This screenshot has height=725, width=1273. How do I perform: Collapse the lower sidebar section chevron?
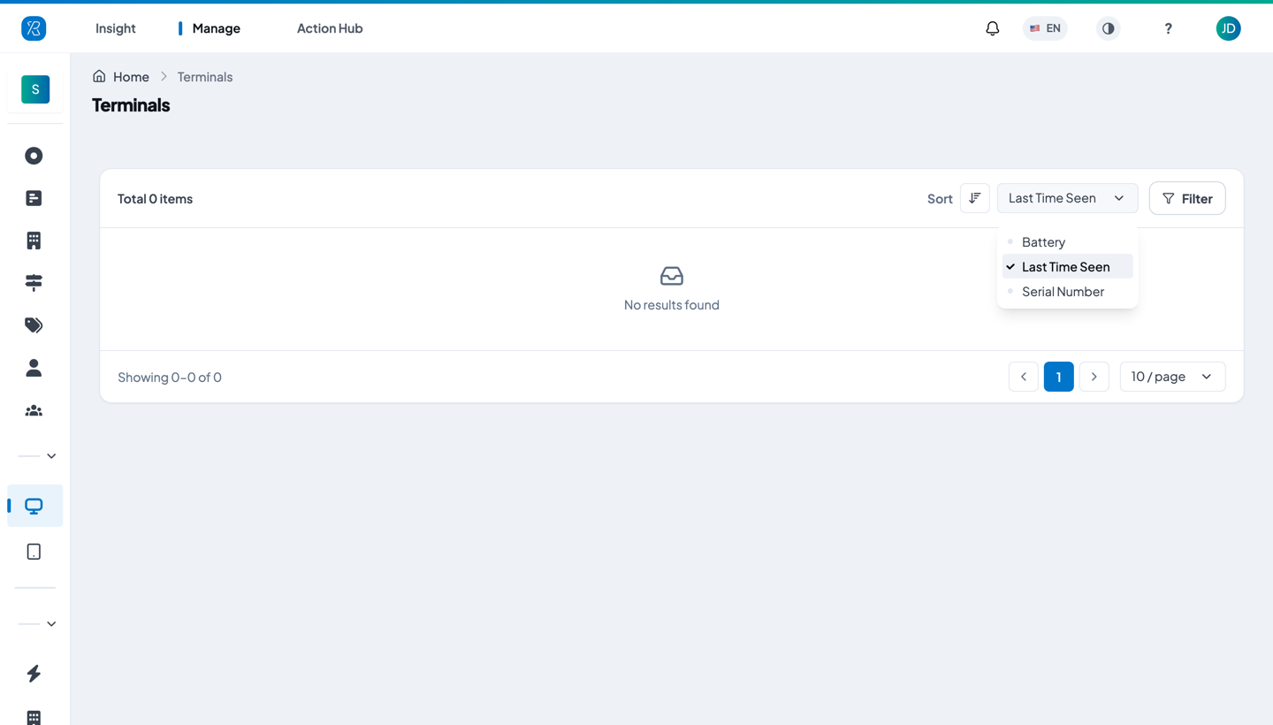(51, 624)
